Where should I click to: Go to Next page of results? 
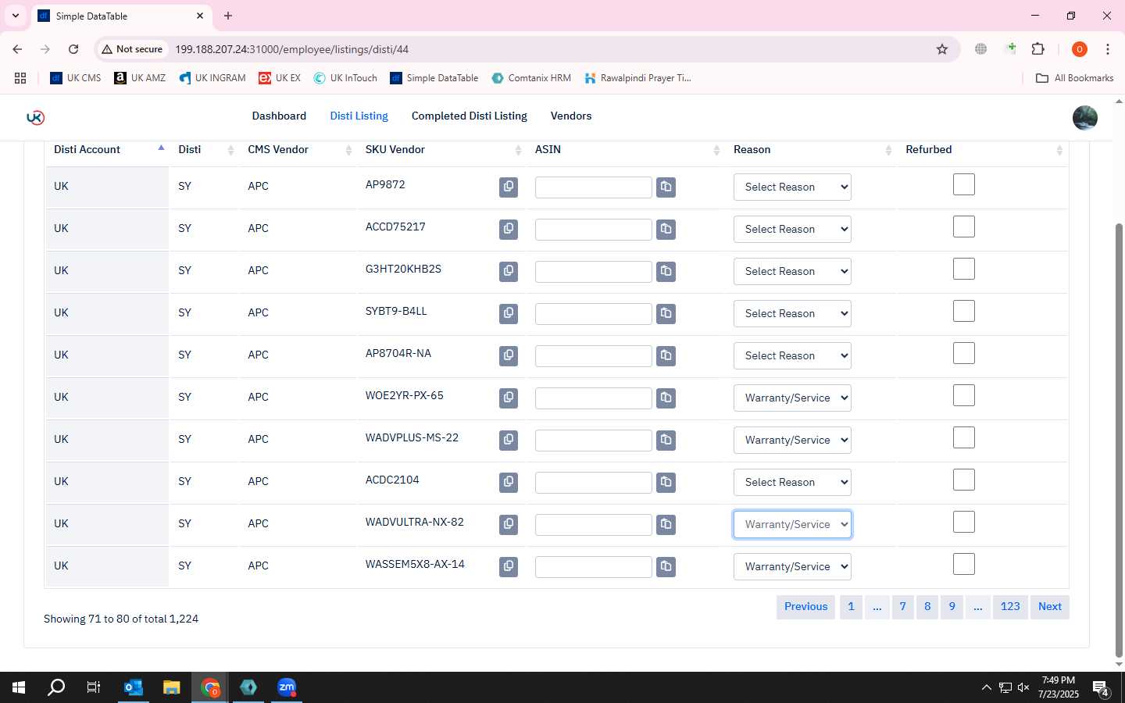1049,607
